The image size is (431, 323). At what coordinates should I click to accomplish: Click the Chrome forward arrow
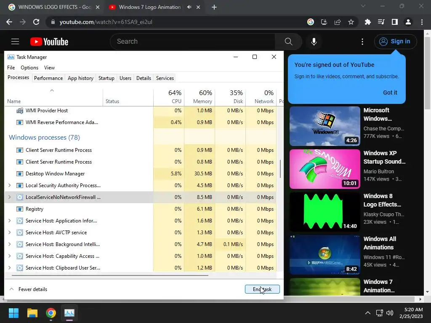23,22
